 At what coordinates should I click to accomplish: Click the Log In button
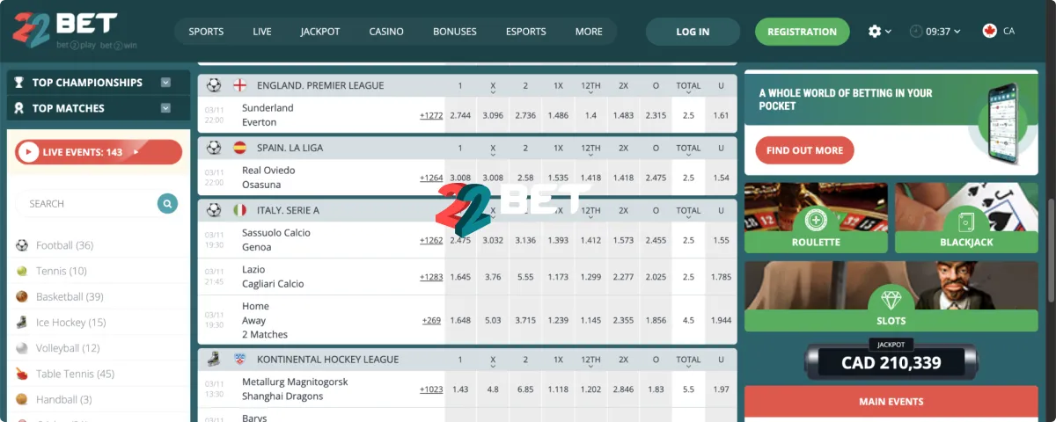[x=693, y=32]
